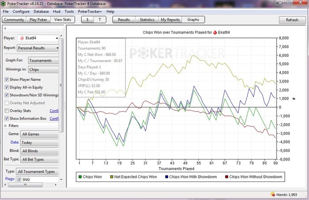This screenshot has width=309, height=200.
Task: Click the red spade icon beside player Ekat94
Action: (22, 38)
